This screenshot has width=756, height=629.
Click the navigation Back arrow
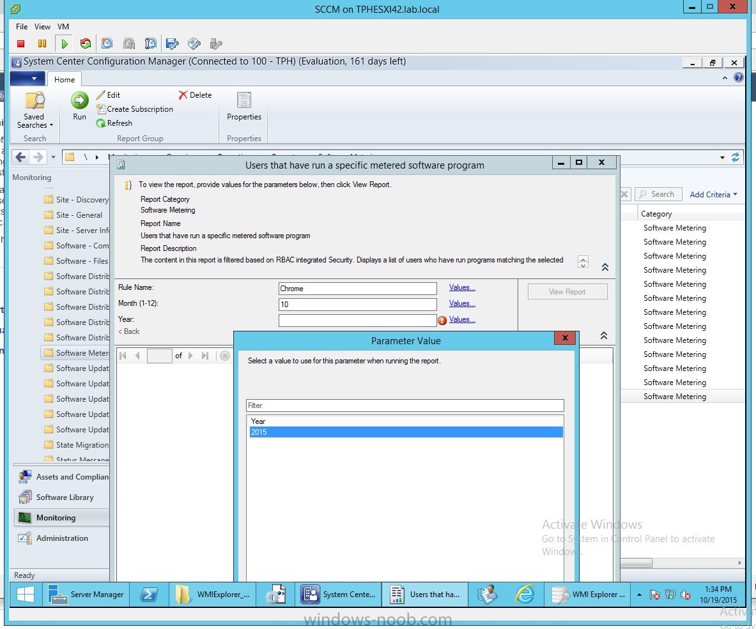click(20, 157)
